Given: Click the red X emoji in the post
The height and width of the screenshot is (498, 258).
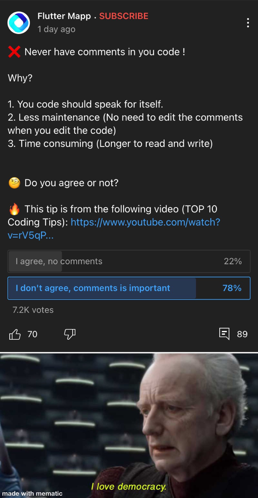Looking at the screenshot, I should (14, 52).
